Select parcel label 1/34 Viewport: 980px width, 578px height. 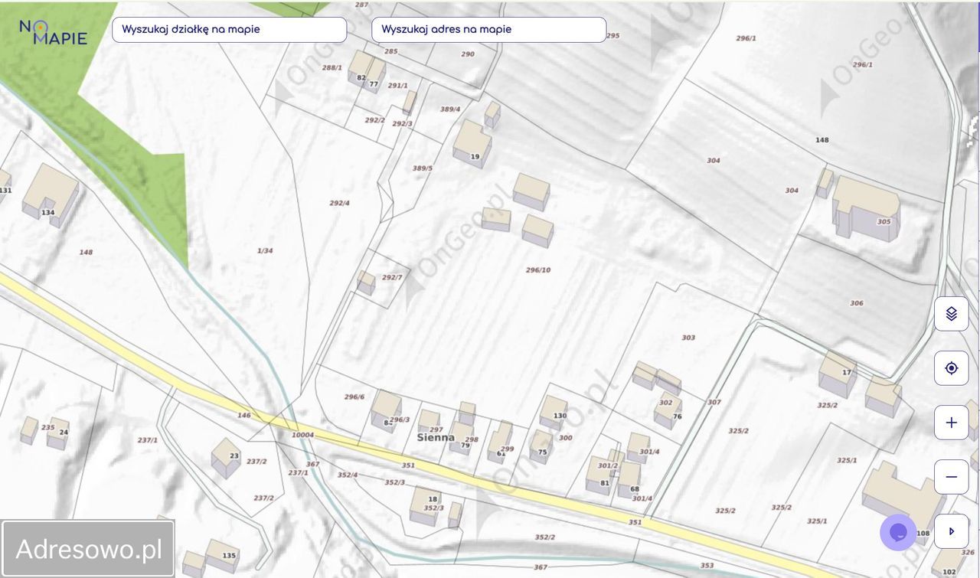[x=265, y=250]
